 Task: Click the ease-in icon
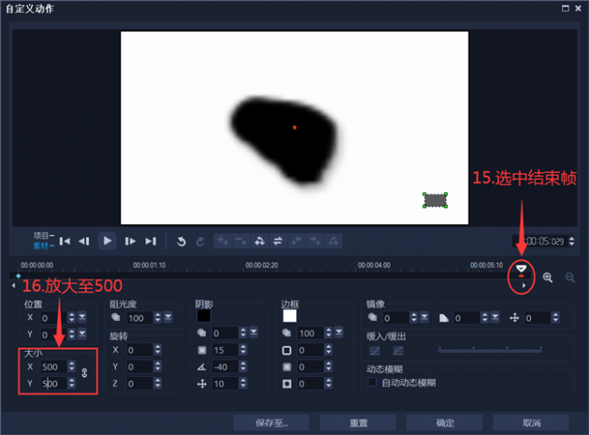point(374,350)
